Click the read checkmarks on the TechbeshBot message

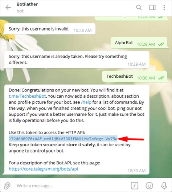click(x=161, y=78)
